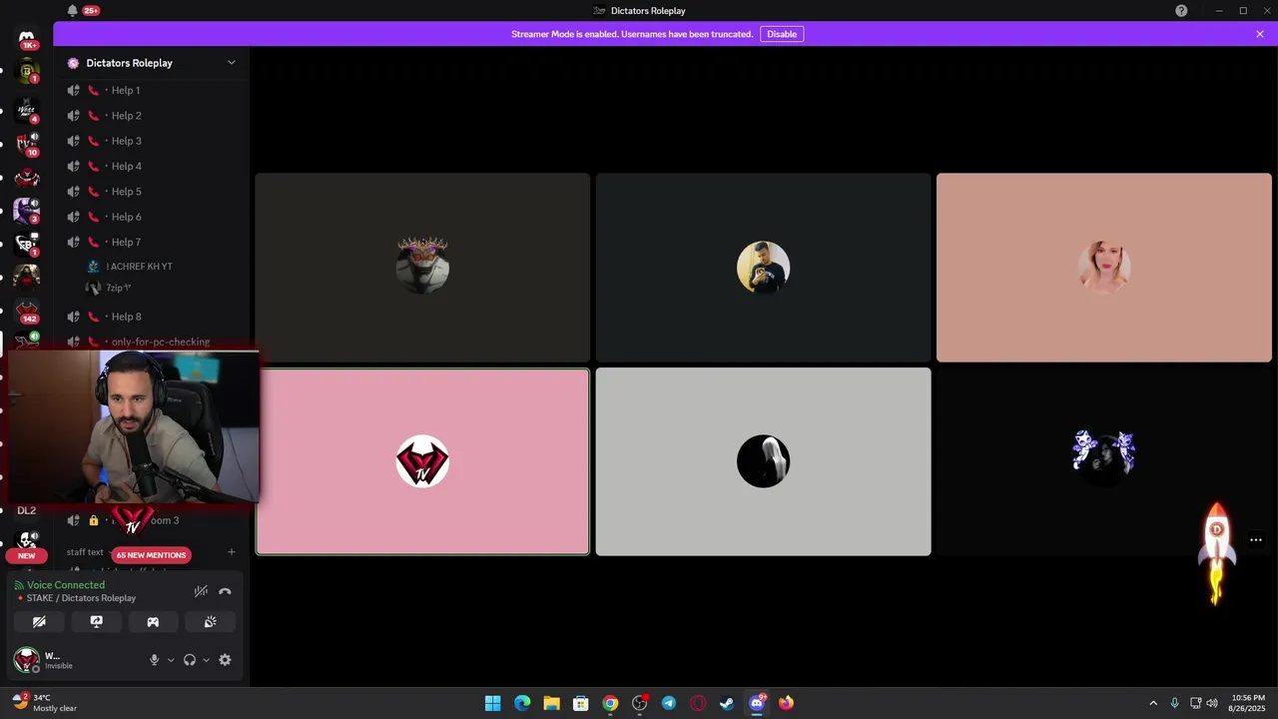Collapse the staff text category
This screenshot has width=1278, height=719.
pyautogui.click(x=85, y=552)
